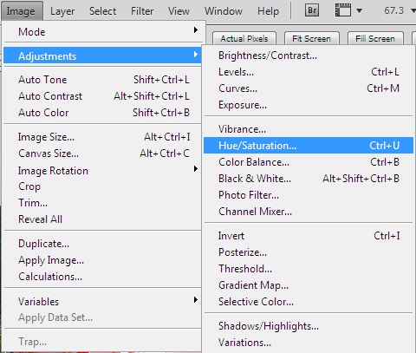Viewport: 416px width, 353px height.
Task: Choose Posterize adjustment
Action: pyautogui.click(x=309, y=252)
